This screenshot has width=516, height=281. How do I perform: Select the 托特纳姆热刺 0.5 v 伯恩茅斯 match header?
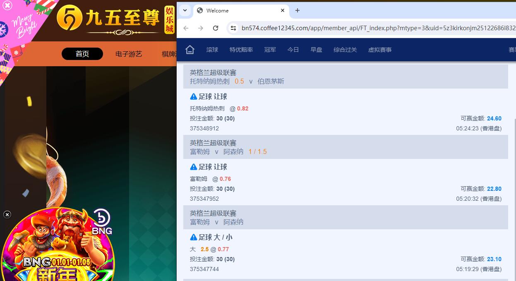[346, 77]
